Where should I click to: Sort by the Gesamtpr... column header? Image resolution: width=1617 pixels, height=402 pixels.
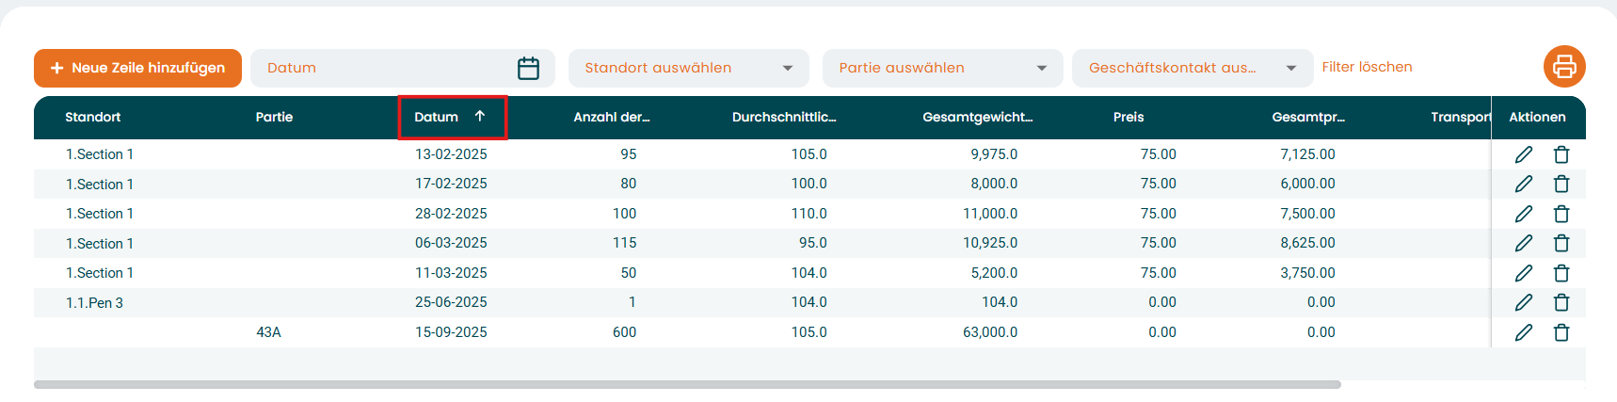point(1308,117)
